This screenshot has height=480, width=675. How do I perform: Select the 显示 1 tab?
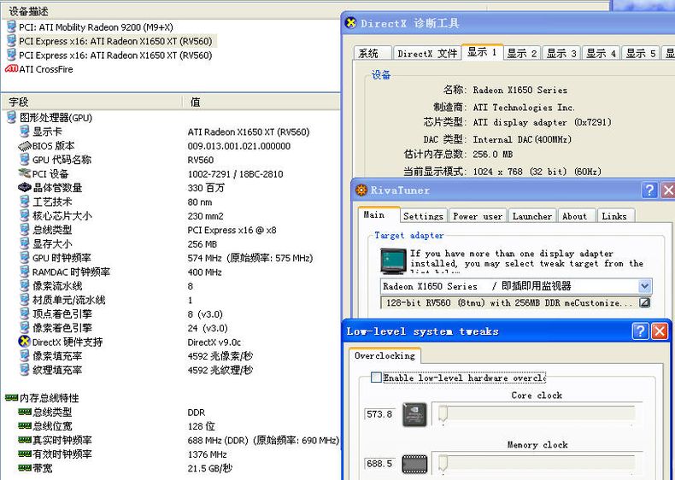tap(482, 52)
